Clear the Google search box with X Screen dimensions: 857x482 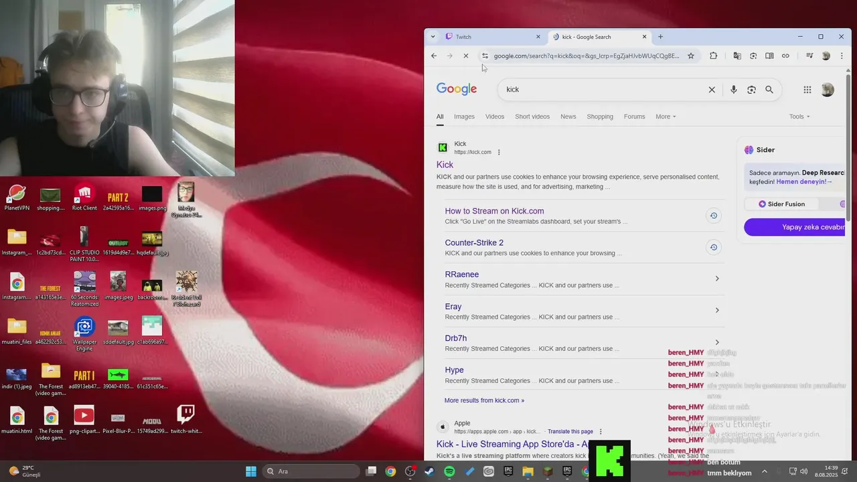pos(712,90)
